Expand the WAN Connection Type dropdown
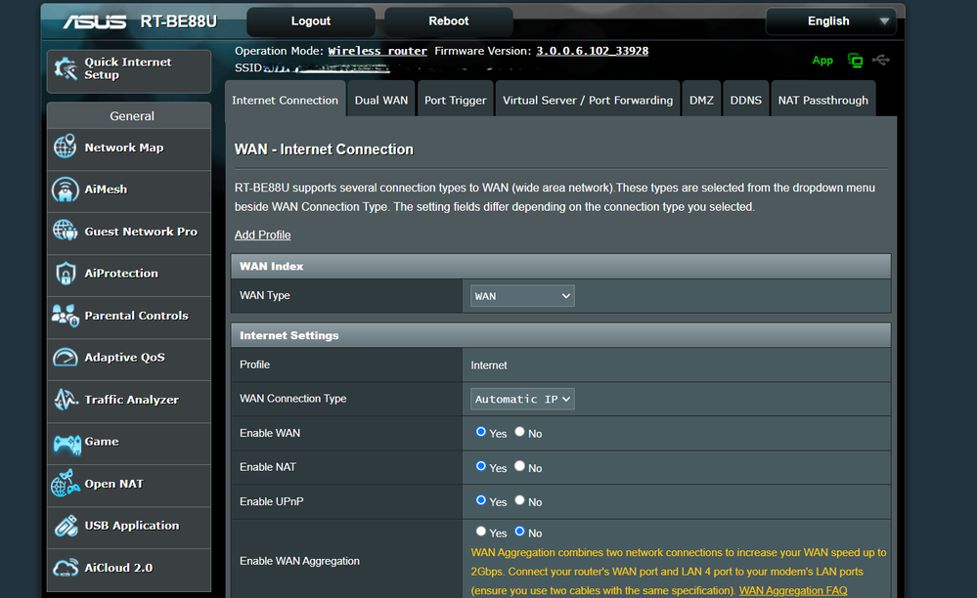Viewport: 977px width, 598px height. coord(522,399)
